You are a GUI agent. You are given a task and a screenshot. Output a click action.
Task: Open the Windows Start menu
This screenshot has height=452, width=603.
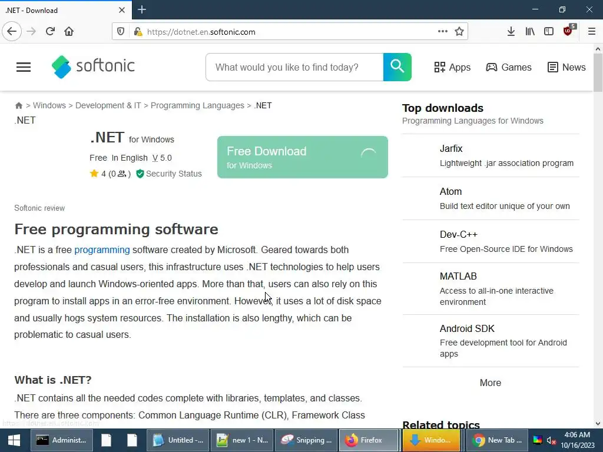coord(14,440)
